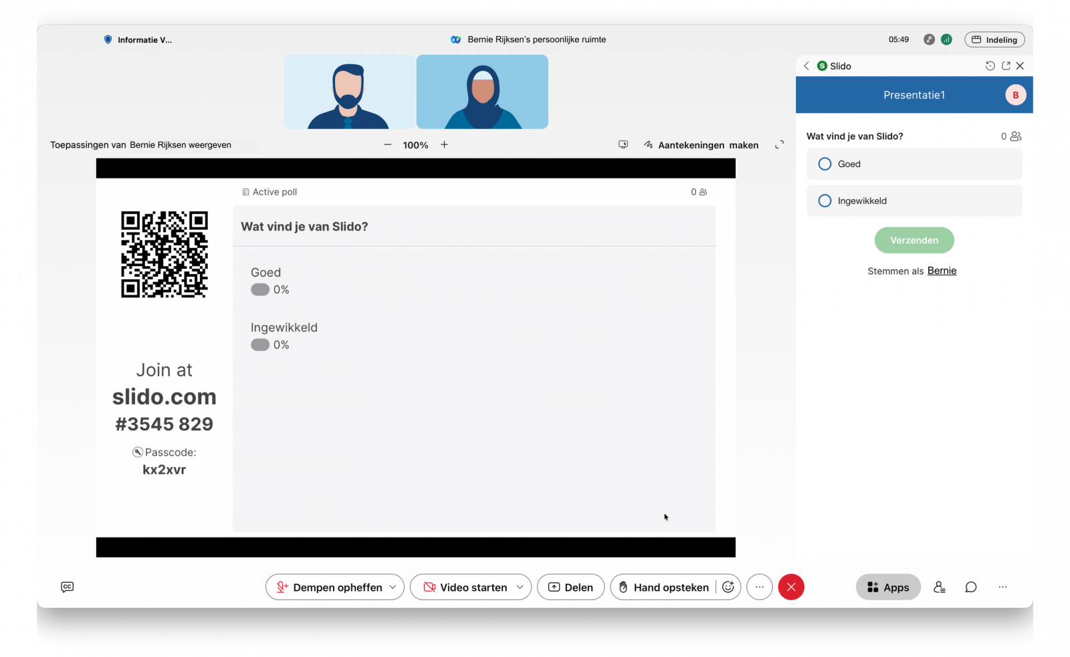Click the Bernie voting name link

tap(942, 270)
